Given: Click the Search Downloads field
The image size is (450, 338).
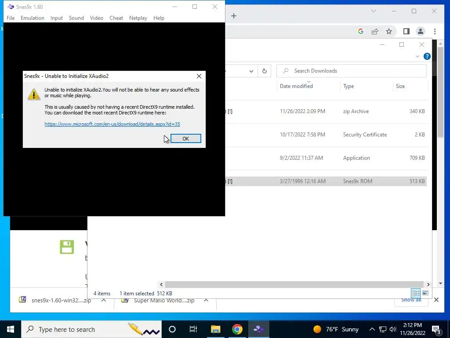Looking at the screenshot, I should tap(352, 71).
